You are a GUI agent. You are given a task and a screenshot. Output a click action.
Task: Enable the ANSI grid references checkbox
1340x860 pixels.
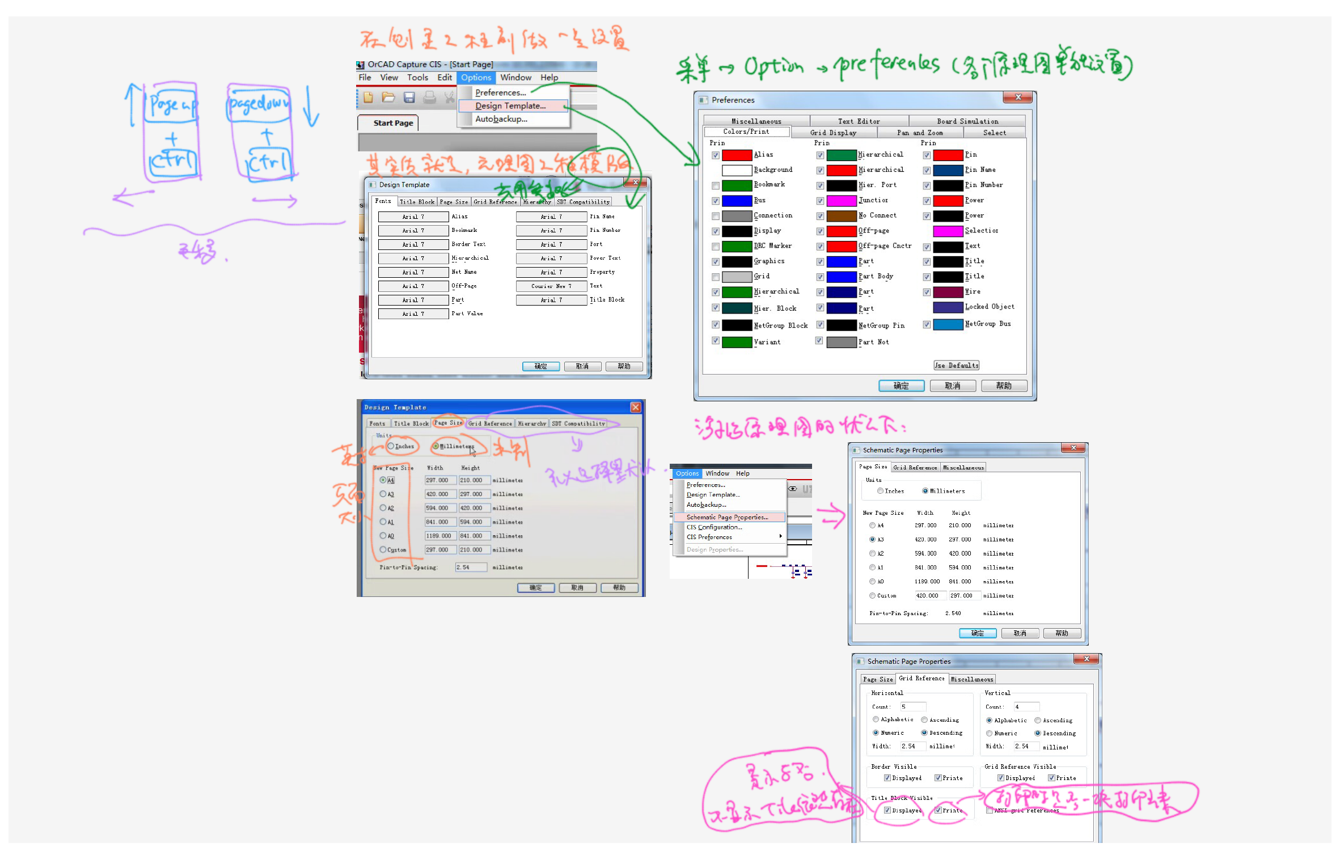pyautogui.click(x=990, y=810)
